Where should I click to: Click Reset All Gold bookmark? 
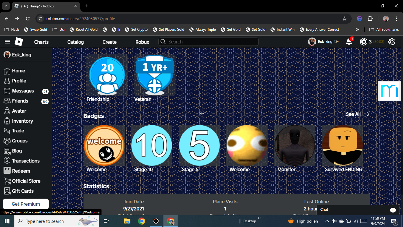[x=83, y=30]
